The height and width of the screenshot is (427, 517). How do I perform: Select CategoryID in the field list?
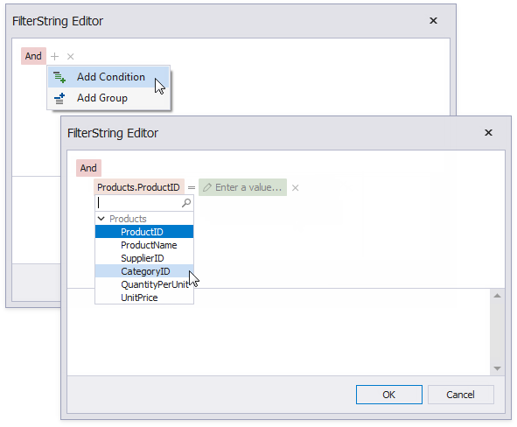[144, 271]
